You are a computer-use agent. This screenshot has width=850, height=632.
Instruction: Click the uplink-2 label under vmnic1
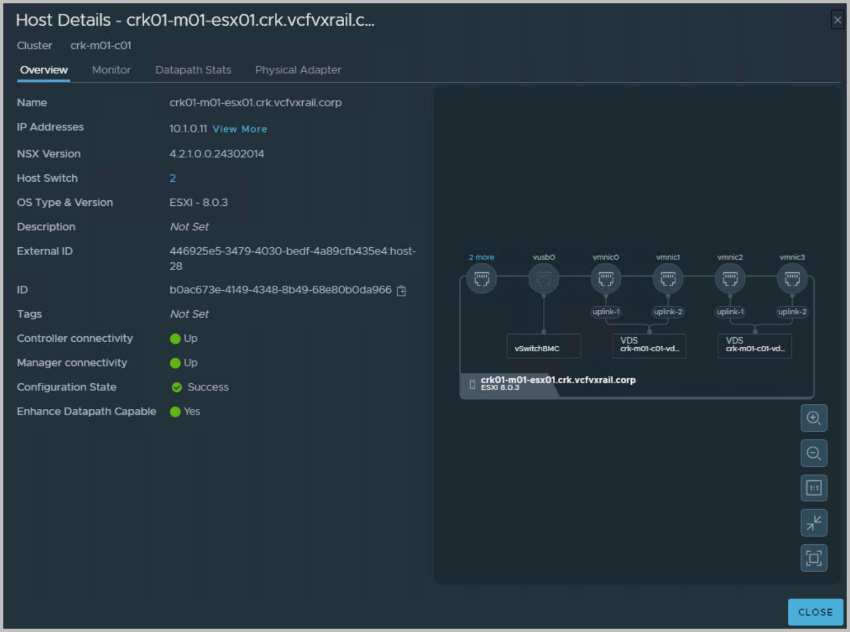(x=668, y=312)
